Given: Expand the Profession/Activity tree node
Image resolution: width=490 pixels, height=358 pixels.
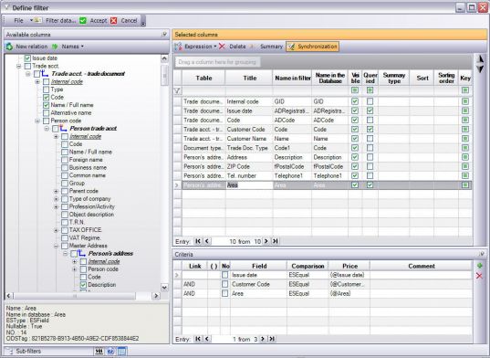Looking at the screenshot, I should pos(56,206).
